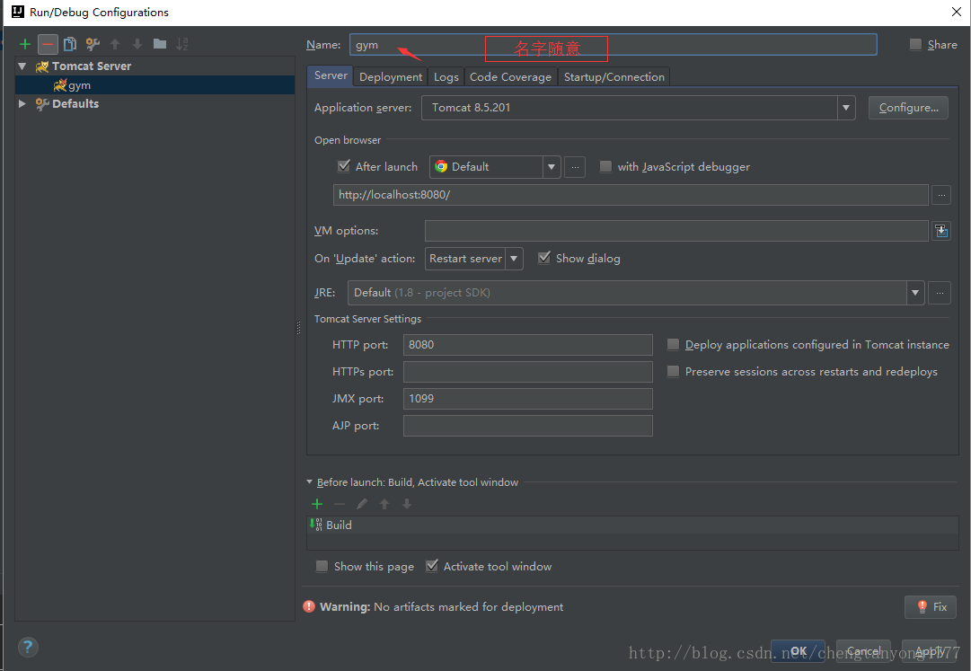Image resolution: width=971 pixels, height=671 pixels.
Task: Click Fix button for warning
Action: pyautogui.click(x=931, y=607)
